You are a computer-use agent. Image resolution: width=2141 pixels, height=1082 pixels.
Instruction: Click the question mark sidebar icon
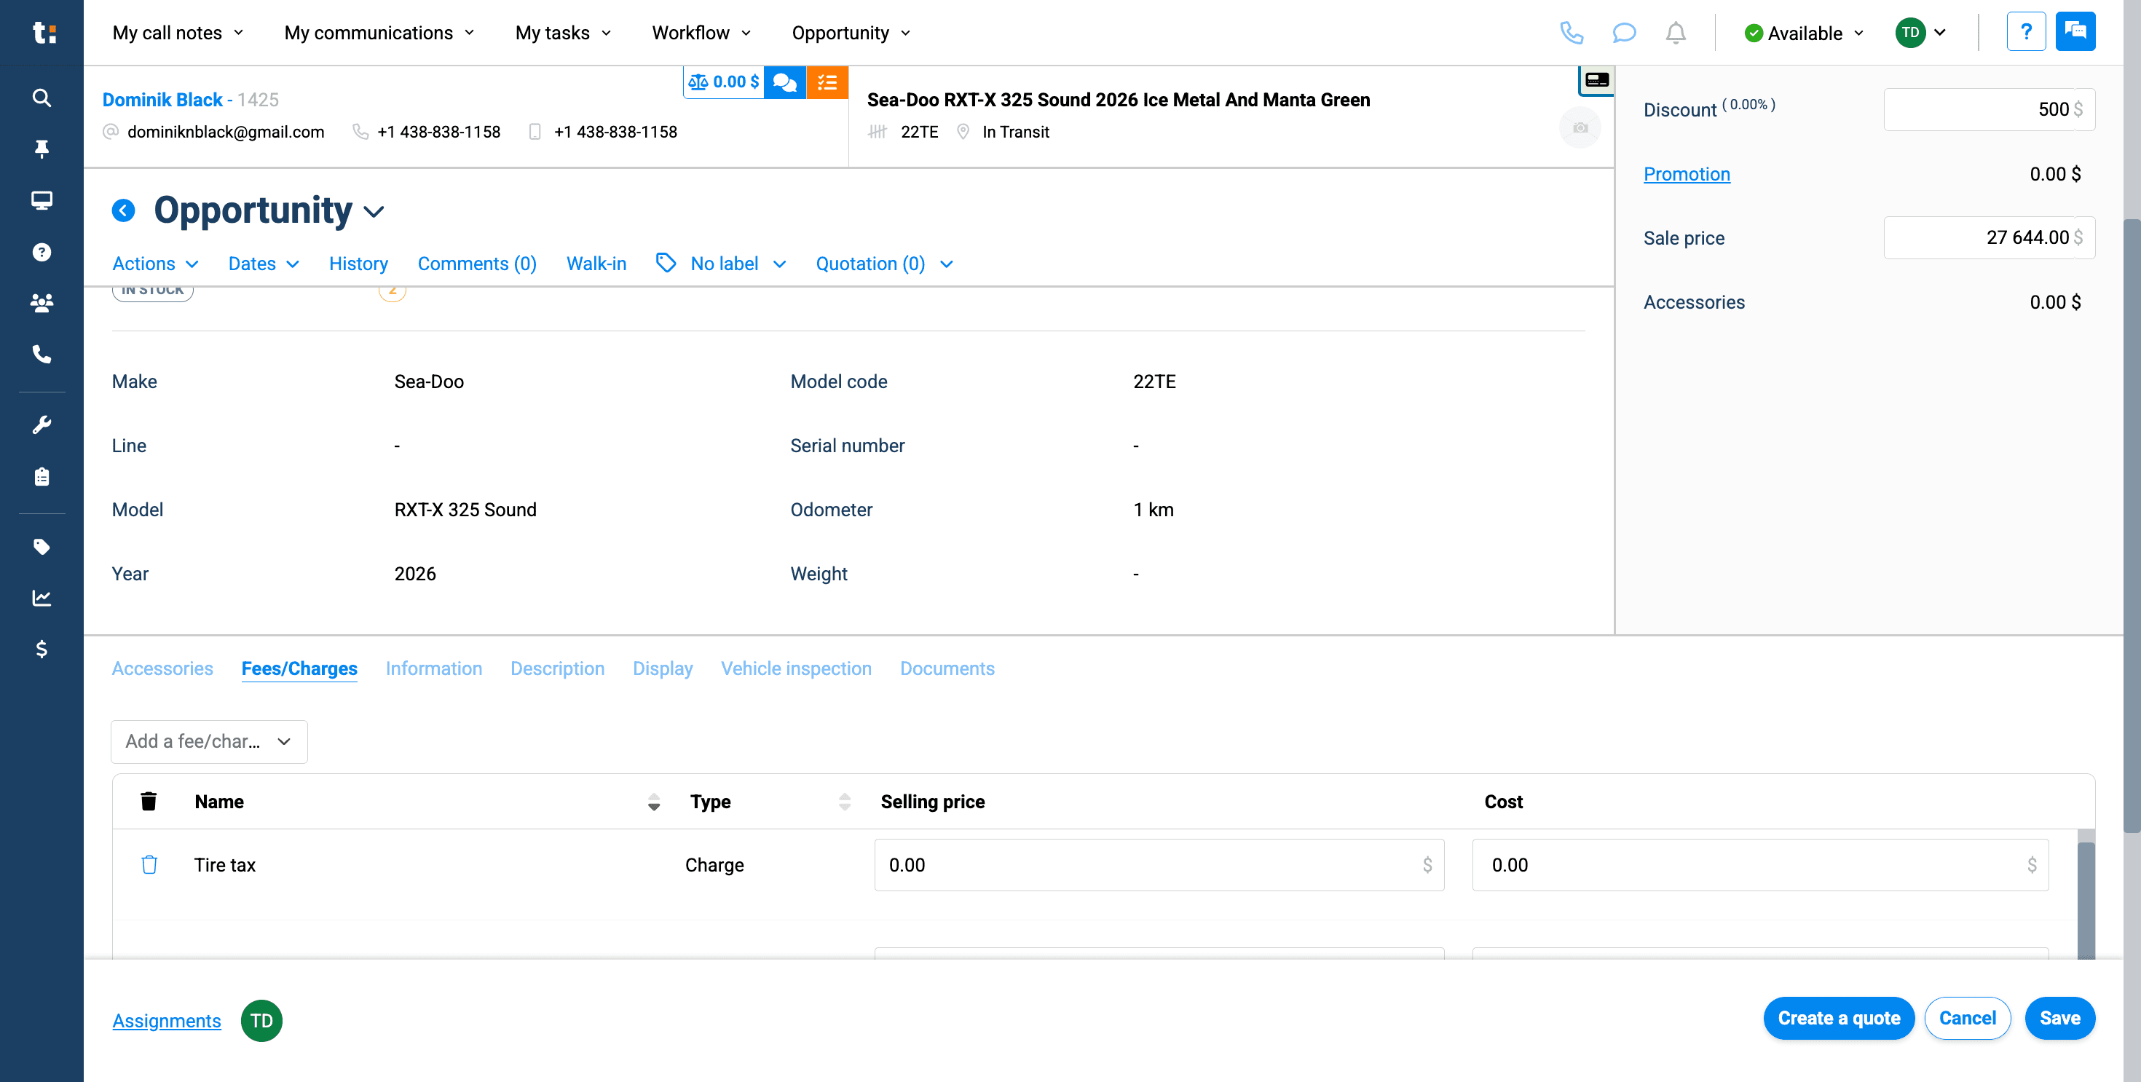pyautogui.click(x=42, y=253)
